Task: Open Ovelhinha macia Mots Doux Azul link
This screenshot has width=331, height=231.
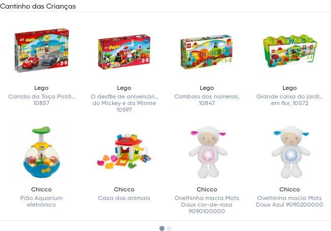Action: click(290, 202)
